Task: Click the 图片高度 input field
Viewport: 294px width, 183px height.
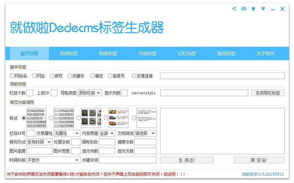Action: click(39, 151)
